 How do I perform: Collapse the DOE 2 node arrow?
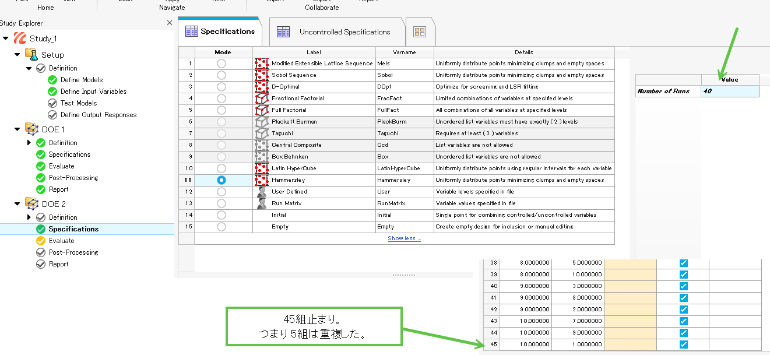(x=17, y=203)
